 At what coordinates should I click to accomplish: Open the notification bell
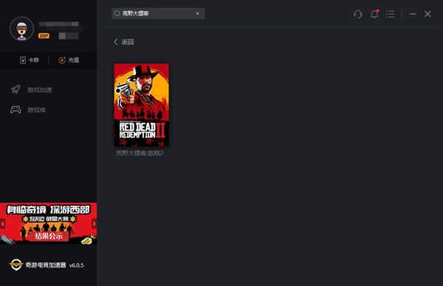click(x=374, y=13)
